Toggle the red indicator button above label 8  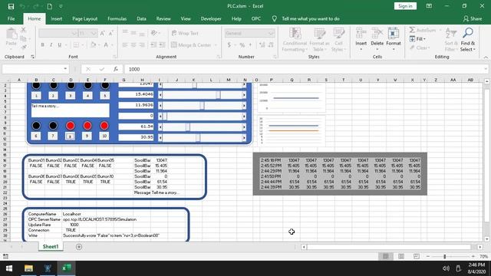(71, 126)
